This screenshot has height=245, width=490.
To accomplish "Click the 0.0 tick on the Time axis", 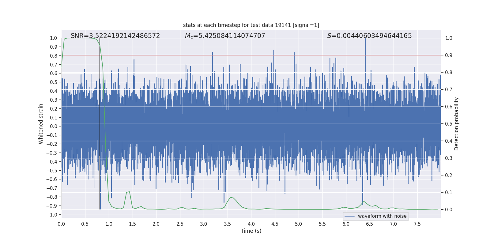I will coord(61,224).
